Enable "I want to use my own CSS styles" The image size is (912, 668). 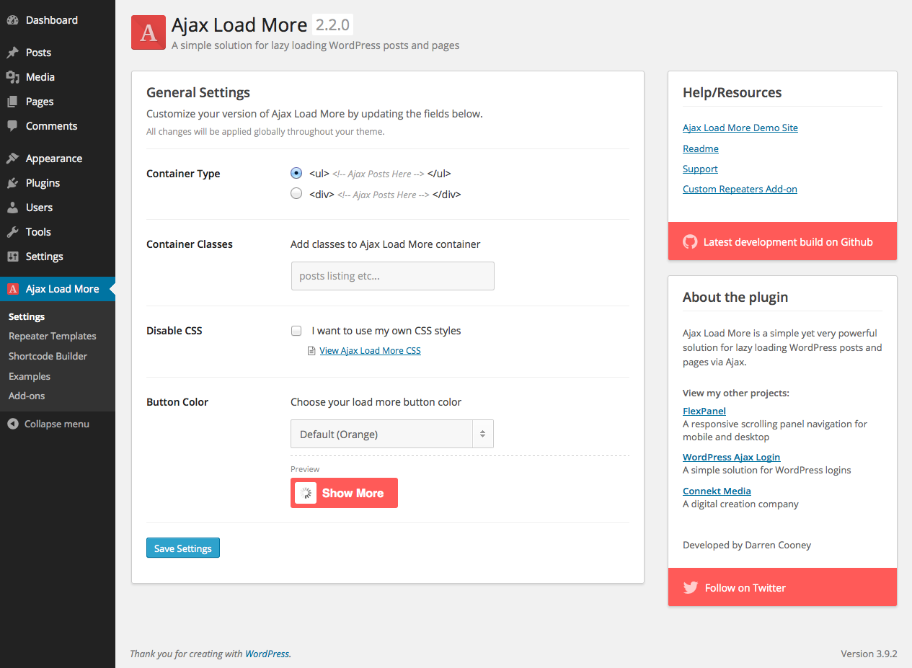click(x=296, y=331)
